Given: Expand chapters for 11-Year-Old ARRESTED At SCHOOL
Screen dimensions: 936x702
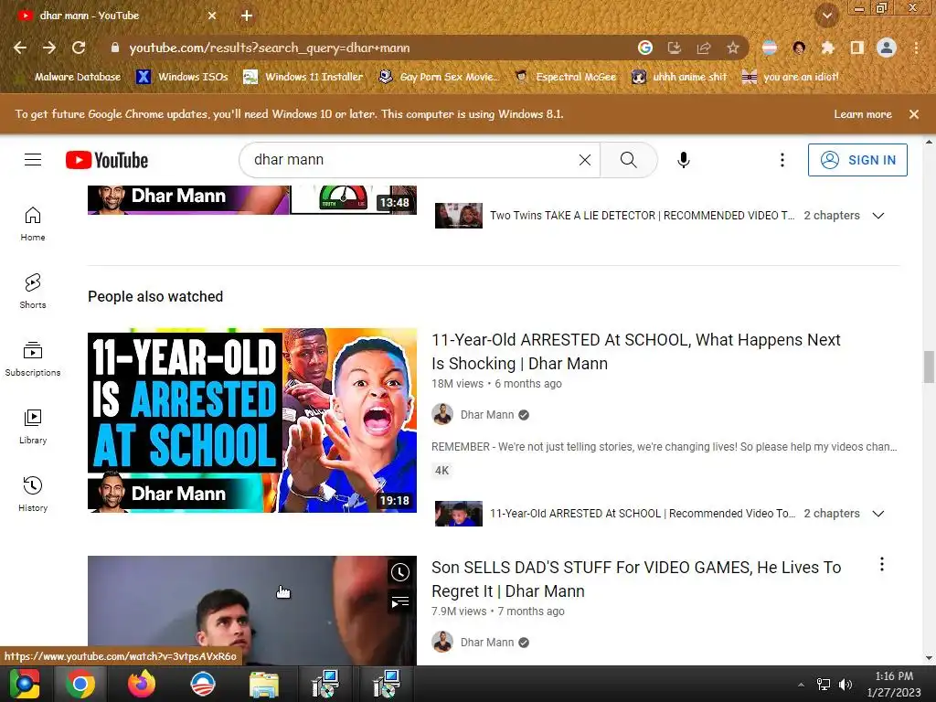Looking at the screenshot, I should [878, 514].
